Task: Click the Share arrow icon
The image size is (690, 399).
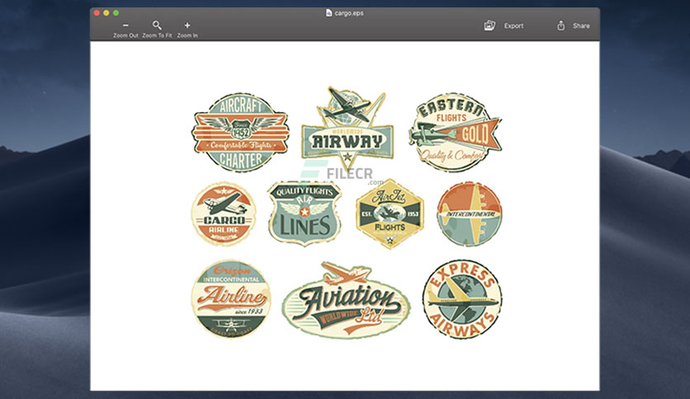Action: [x=560, y=26]
